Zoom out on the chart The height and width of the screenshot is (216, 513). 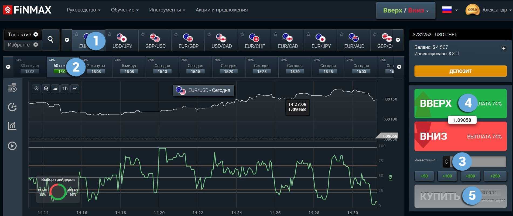tap(46, 88)
